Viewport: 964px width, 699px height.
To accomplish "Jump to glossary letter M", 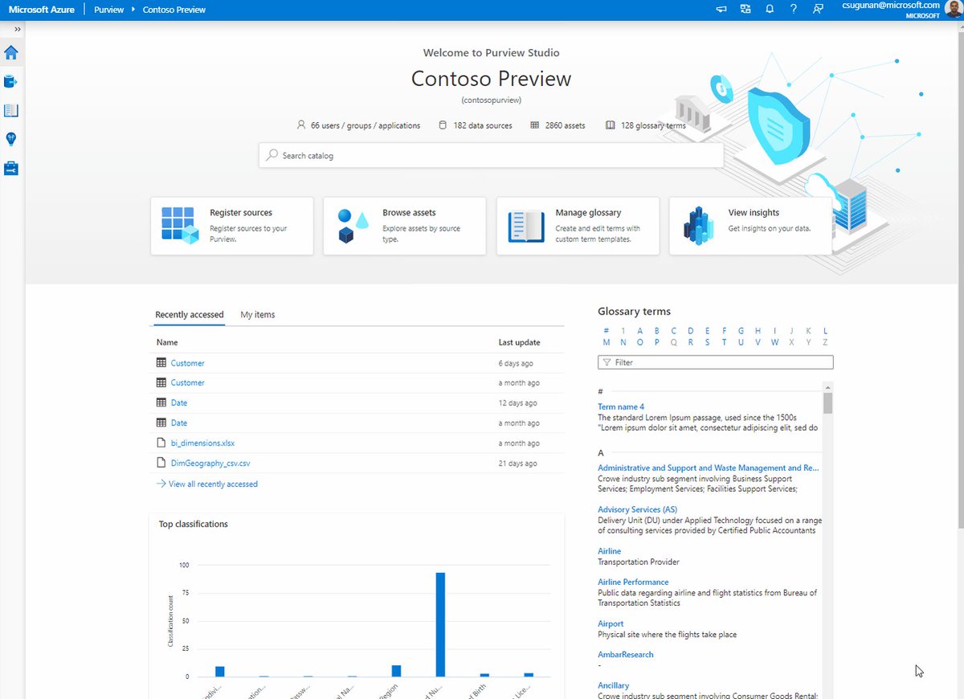I will 607,342.
